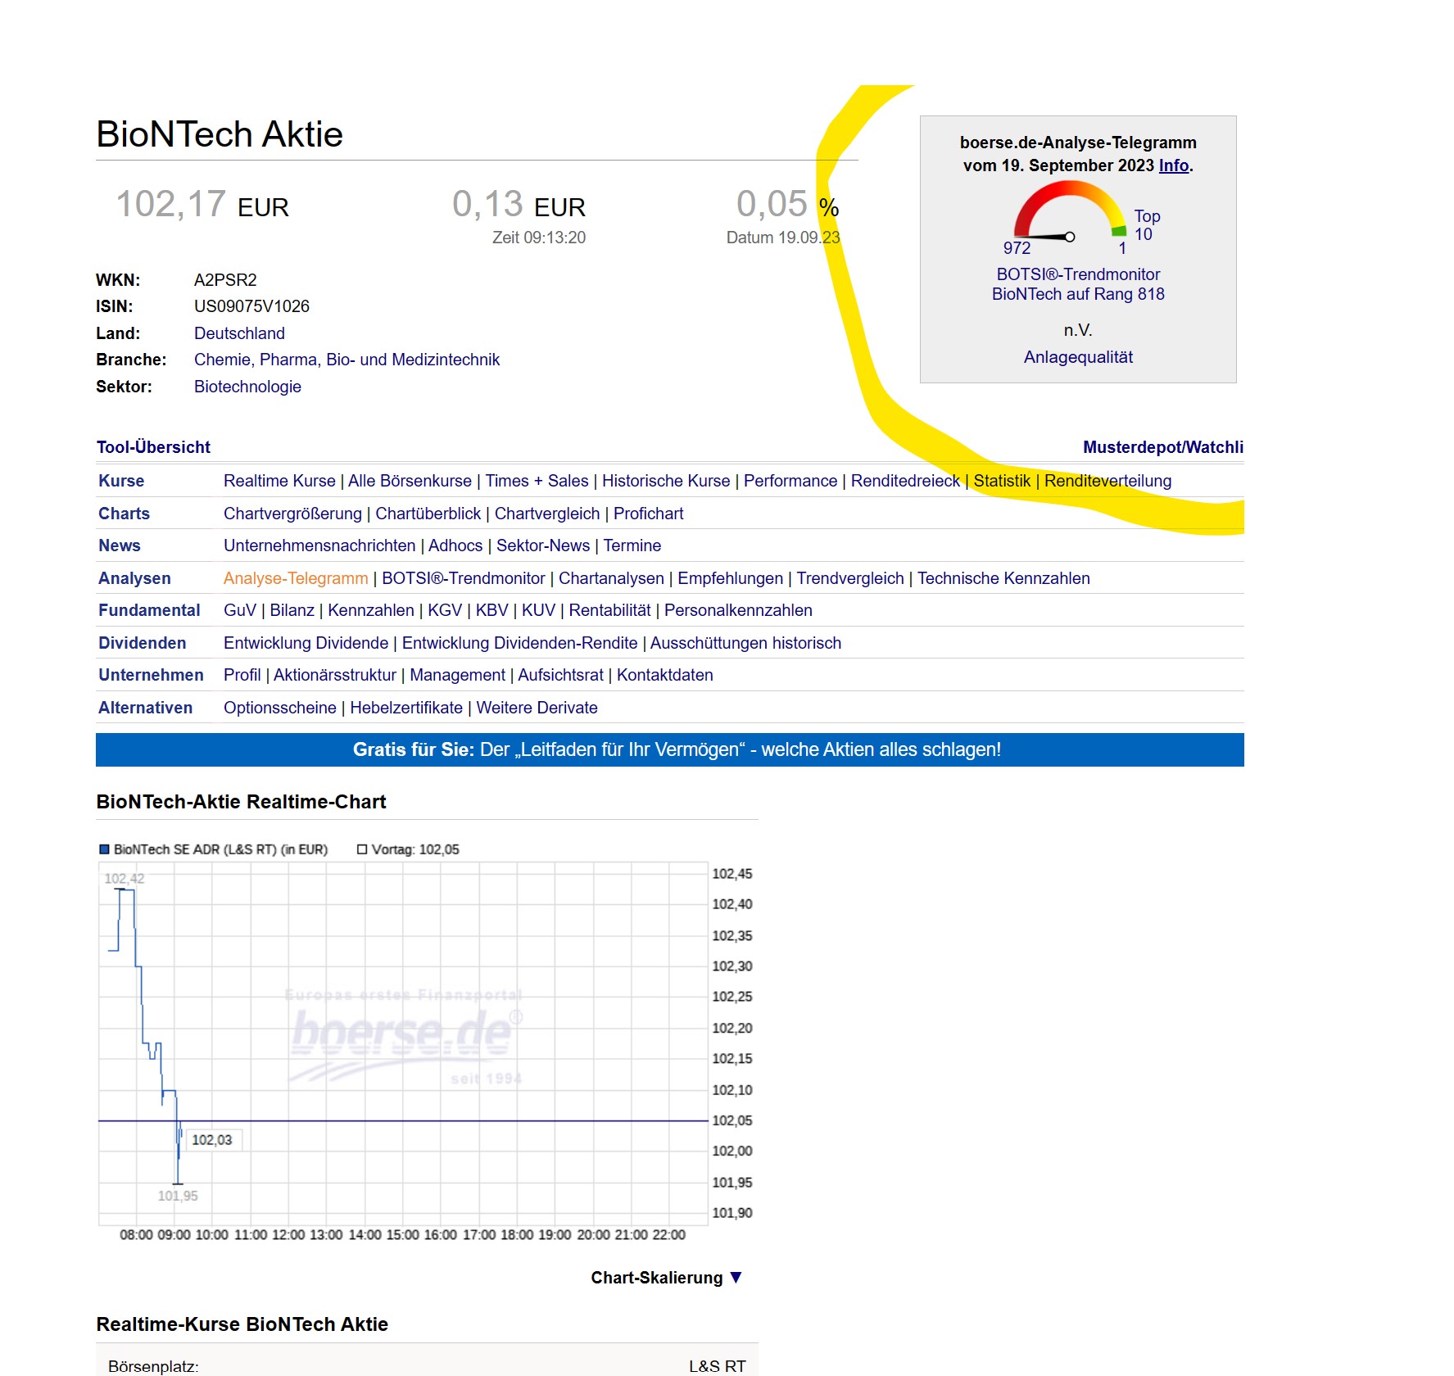1454x1376 pixels.
Task: Select the Kurse category
Action: [x=121, y=481]
